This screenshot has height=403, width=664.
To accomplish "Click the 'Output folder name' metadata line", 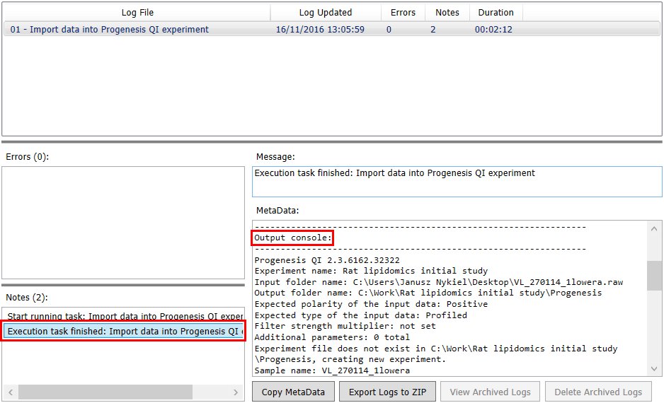I will [x=428, y=293].
